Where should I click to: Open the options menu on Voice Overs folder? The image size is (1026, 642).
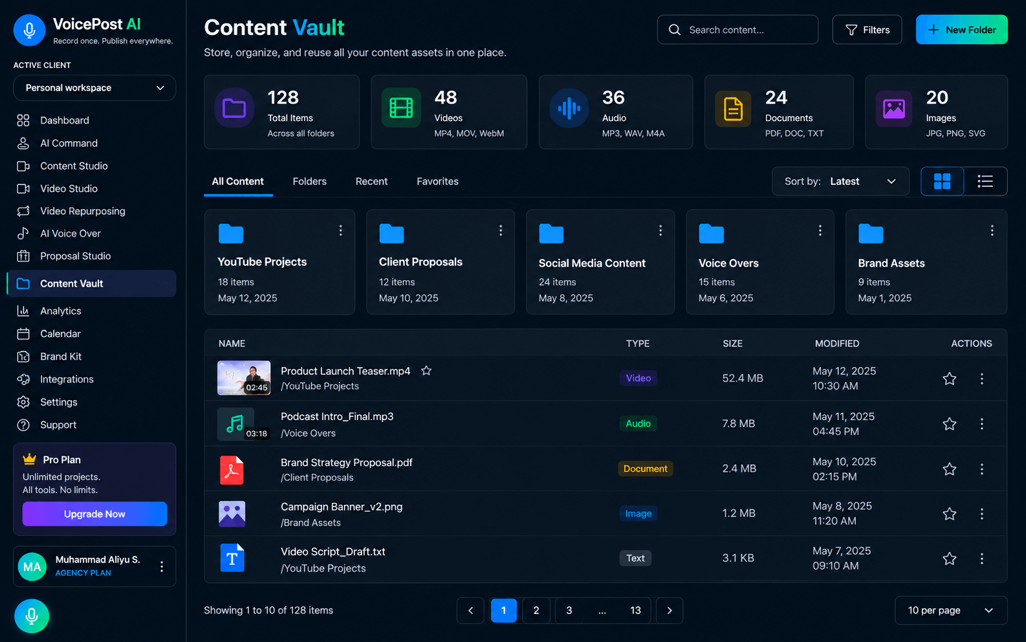click(820, 230)
